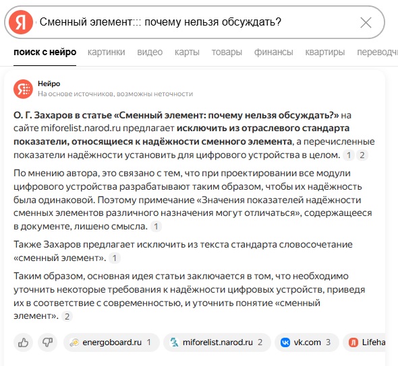Image resolution: width=398 pixels, height=366 pixels.
Task: Select the квартиры tab
Action: 325,52
